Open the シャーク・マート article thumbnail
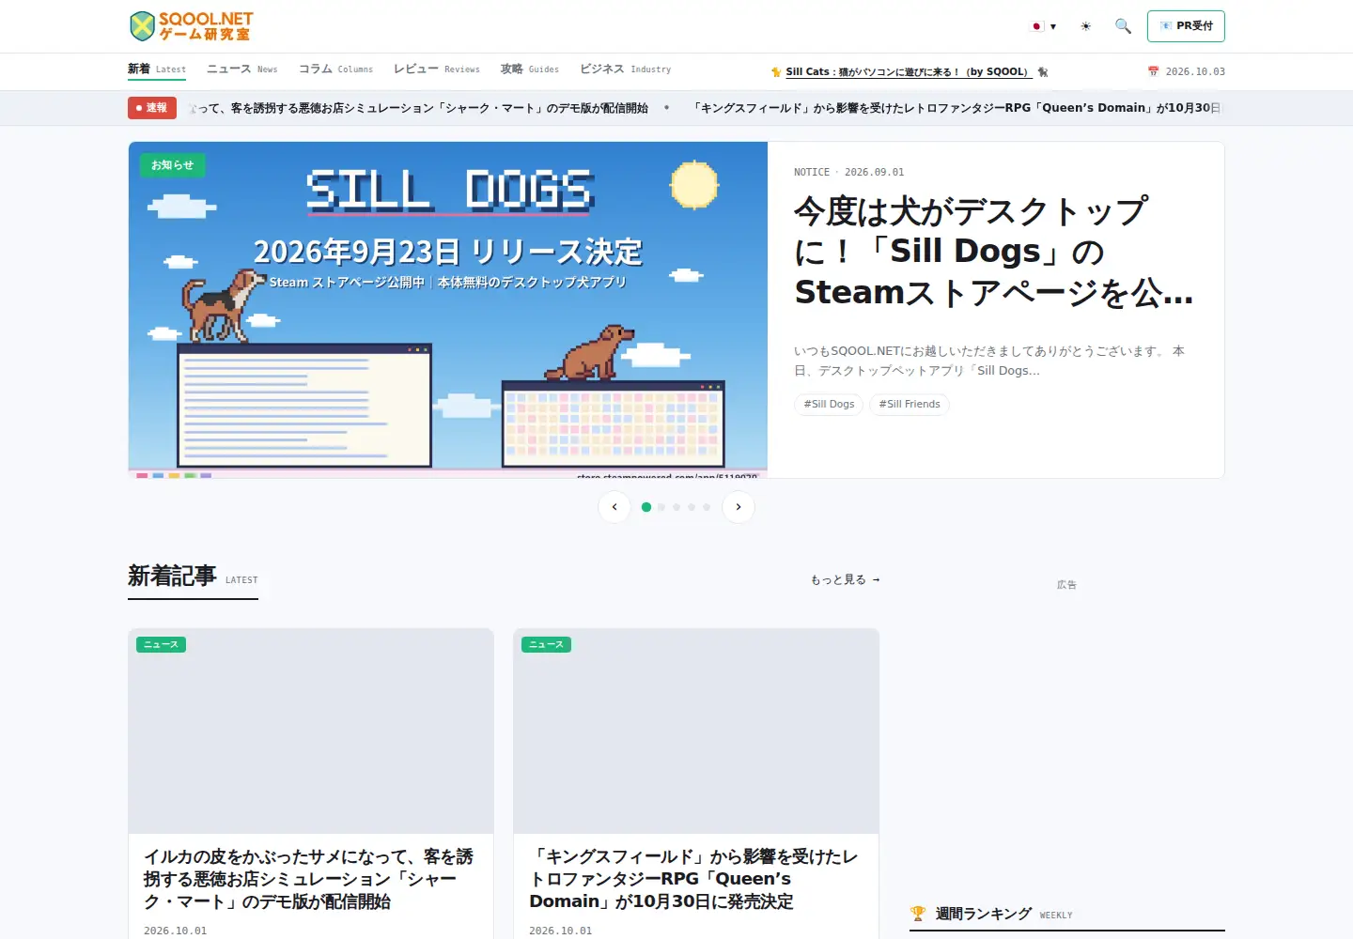This screenshot has width=1353, height=939. (311, 731)
